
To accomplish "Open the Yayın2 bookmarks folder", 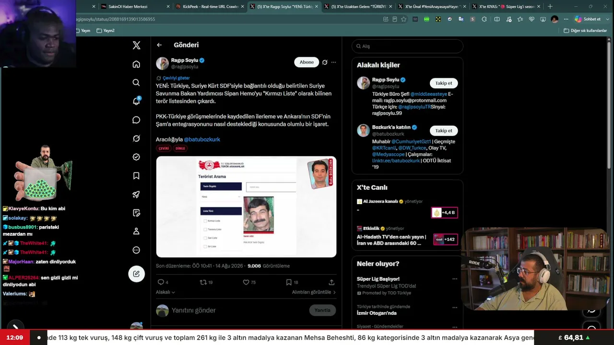I will click(106, 31).
